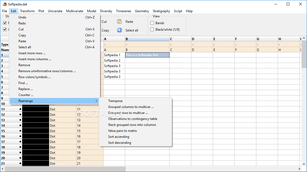Select Counter menu entry
The image size is (307, 172).
(x=55, y=95)
